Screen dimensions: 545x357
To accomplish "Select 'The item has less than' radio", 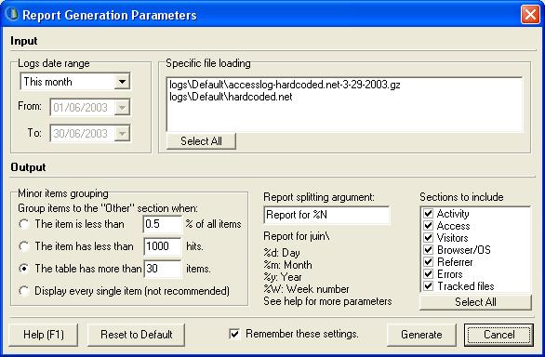I will [24, 246].
